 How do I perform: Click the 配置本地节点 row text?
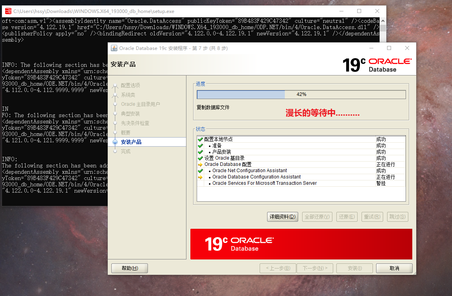pyautogui.click(x=218, y=140)
